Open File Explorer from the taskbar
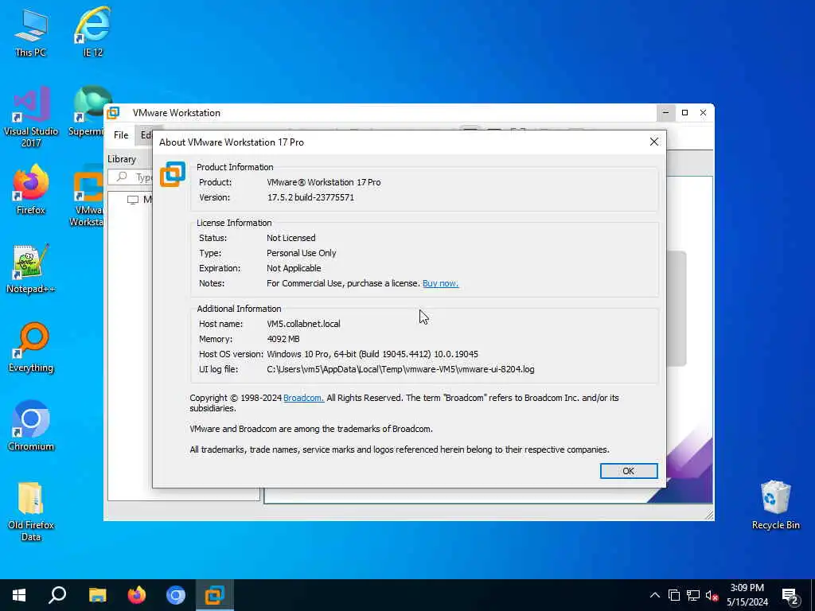The image size is (815, 611). [97, 595]
